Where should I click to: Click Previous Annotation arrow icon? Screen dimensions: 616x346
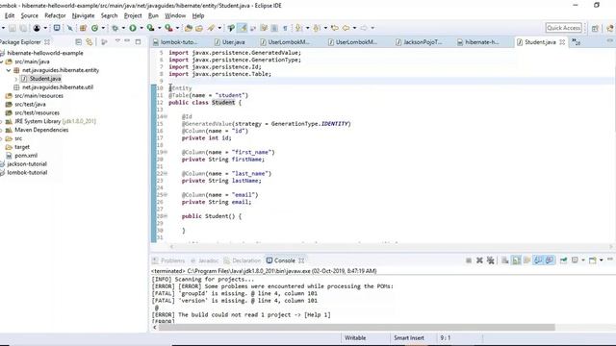317,28
